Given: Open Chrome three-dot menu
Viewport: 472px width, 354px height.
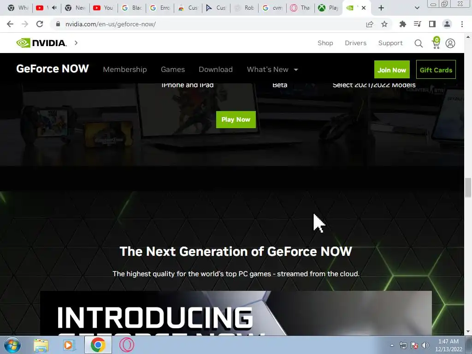Looking at the screenshot, I should click(x=462, y=24).
